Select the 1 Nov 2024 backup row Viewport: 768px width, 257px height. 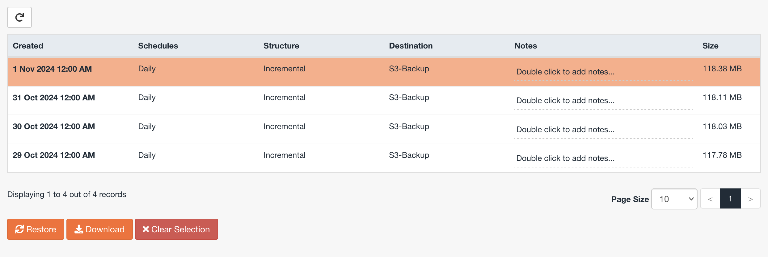click(x=384, y=72)
